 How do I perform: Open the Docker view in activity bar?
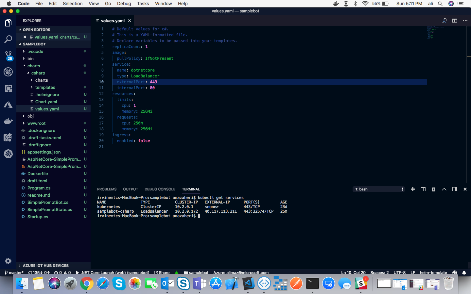tap(8, 121)
